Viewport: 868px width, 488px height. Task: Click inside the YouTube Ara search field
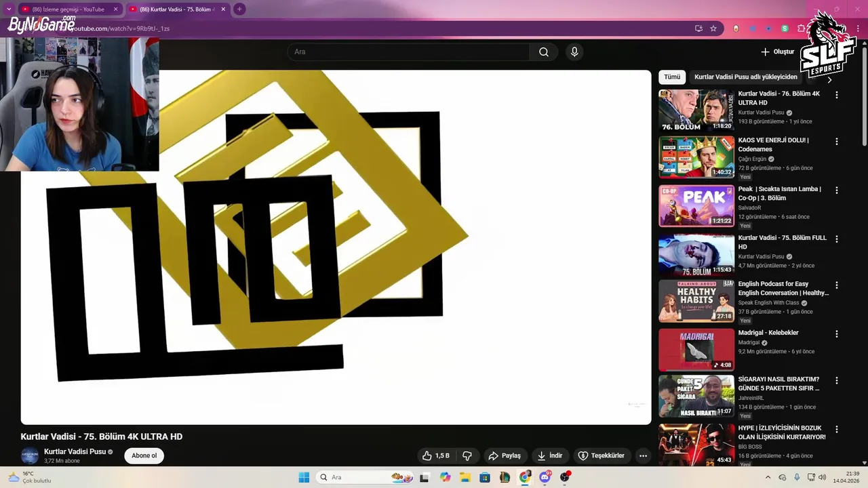click(x=409, y=52)
